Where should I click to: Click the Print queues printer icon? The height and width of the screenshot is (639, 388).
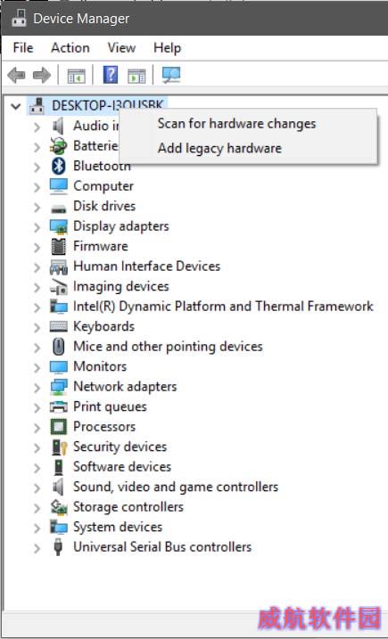click(58, 406)
